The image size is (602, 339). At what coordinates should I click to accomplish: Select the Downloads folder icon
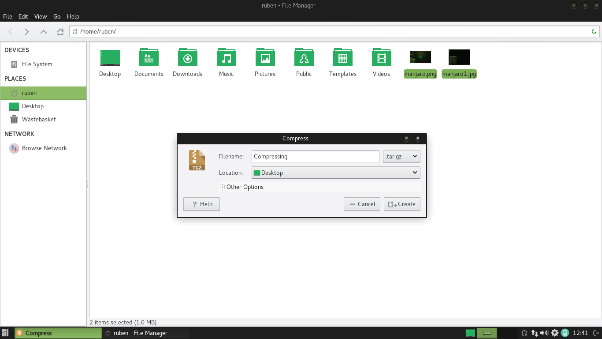tap(187, 57)
